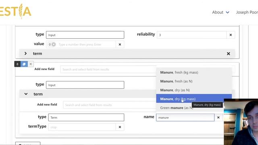The image size is (258, 145).
Task: Click the item number 8 badge
Action: click(17, 64)
